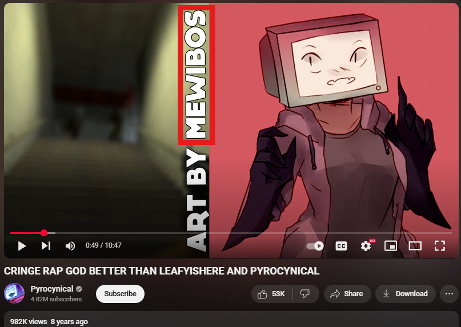Open the video settings gear
The height and width of the screenshot is (327, 461).
click(366, 246)
